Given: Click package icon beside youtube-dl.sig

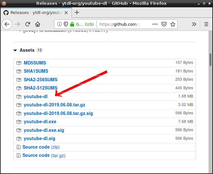Looking at the screenshot, I should pos(19,138).
